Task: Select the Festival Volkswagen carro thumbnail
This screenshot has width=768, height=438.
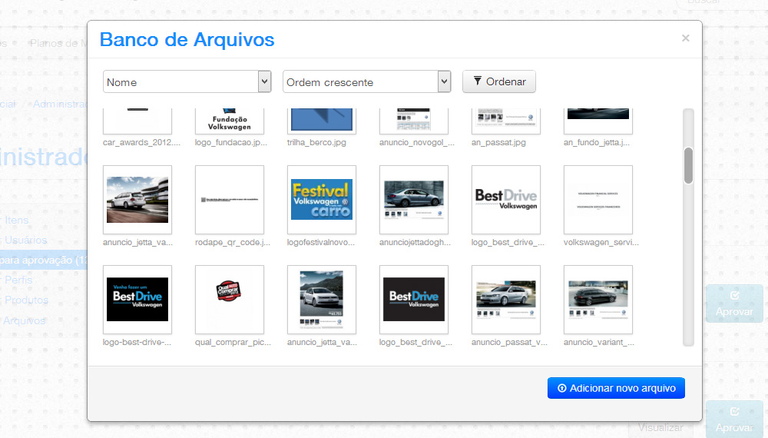Action: click(x=322, y=199)
